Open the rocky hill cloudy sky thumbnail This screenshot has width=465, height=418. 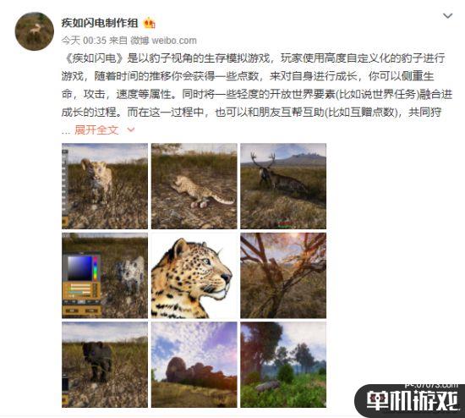pyautogui.click(x=194, y=365)
